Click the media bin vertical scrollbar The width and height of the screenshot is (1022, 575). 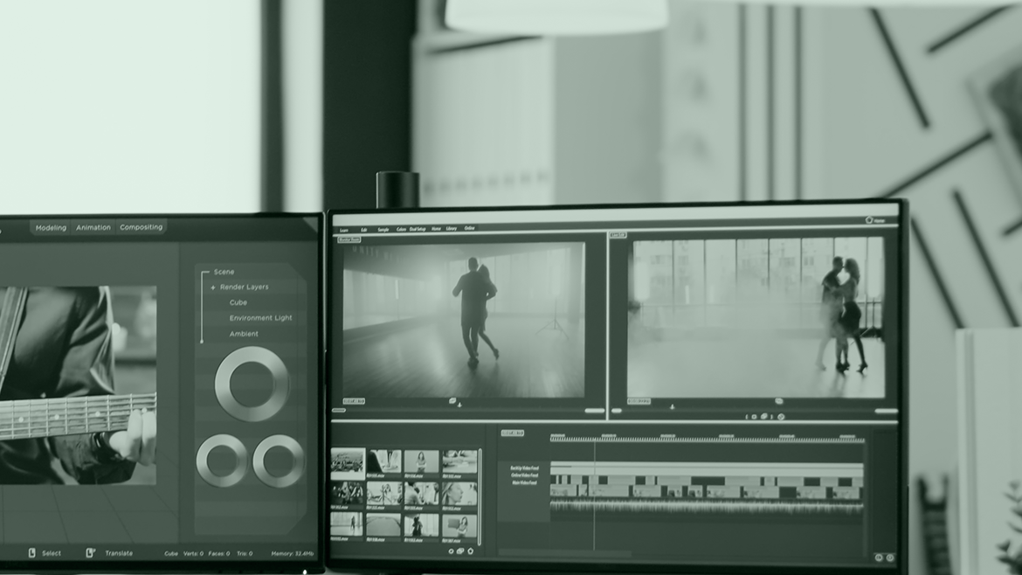click(480, 495)
